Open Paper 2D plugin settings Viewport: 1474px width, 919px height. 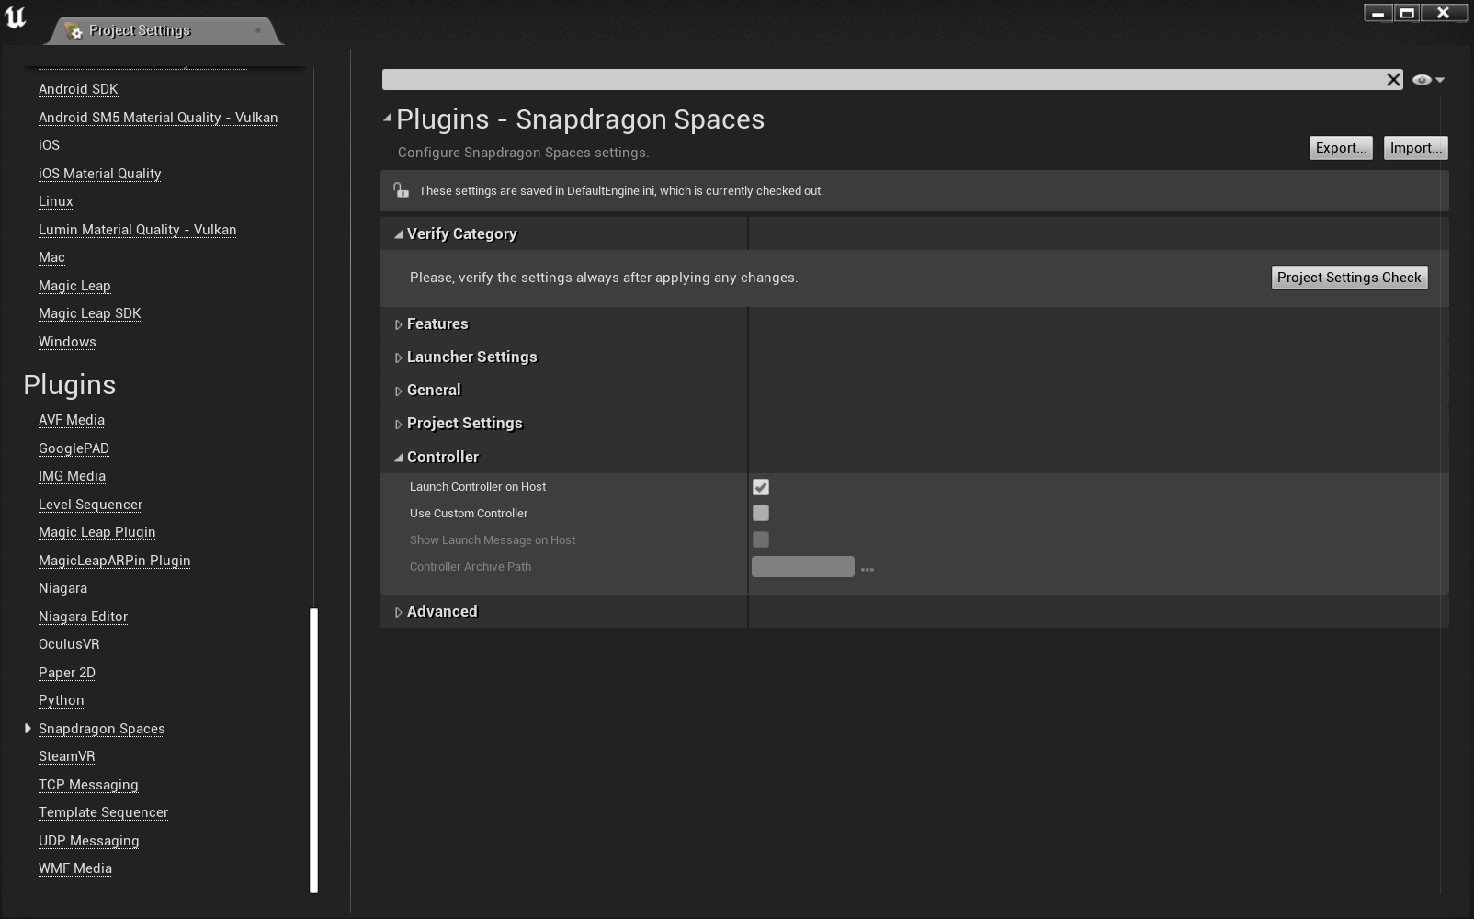click(66, 673)
